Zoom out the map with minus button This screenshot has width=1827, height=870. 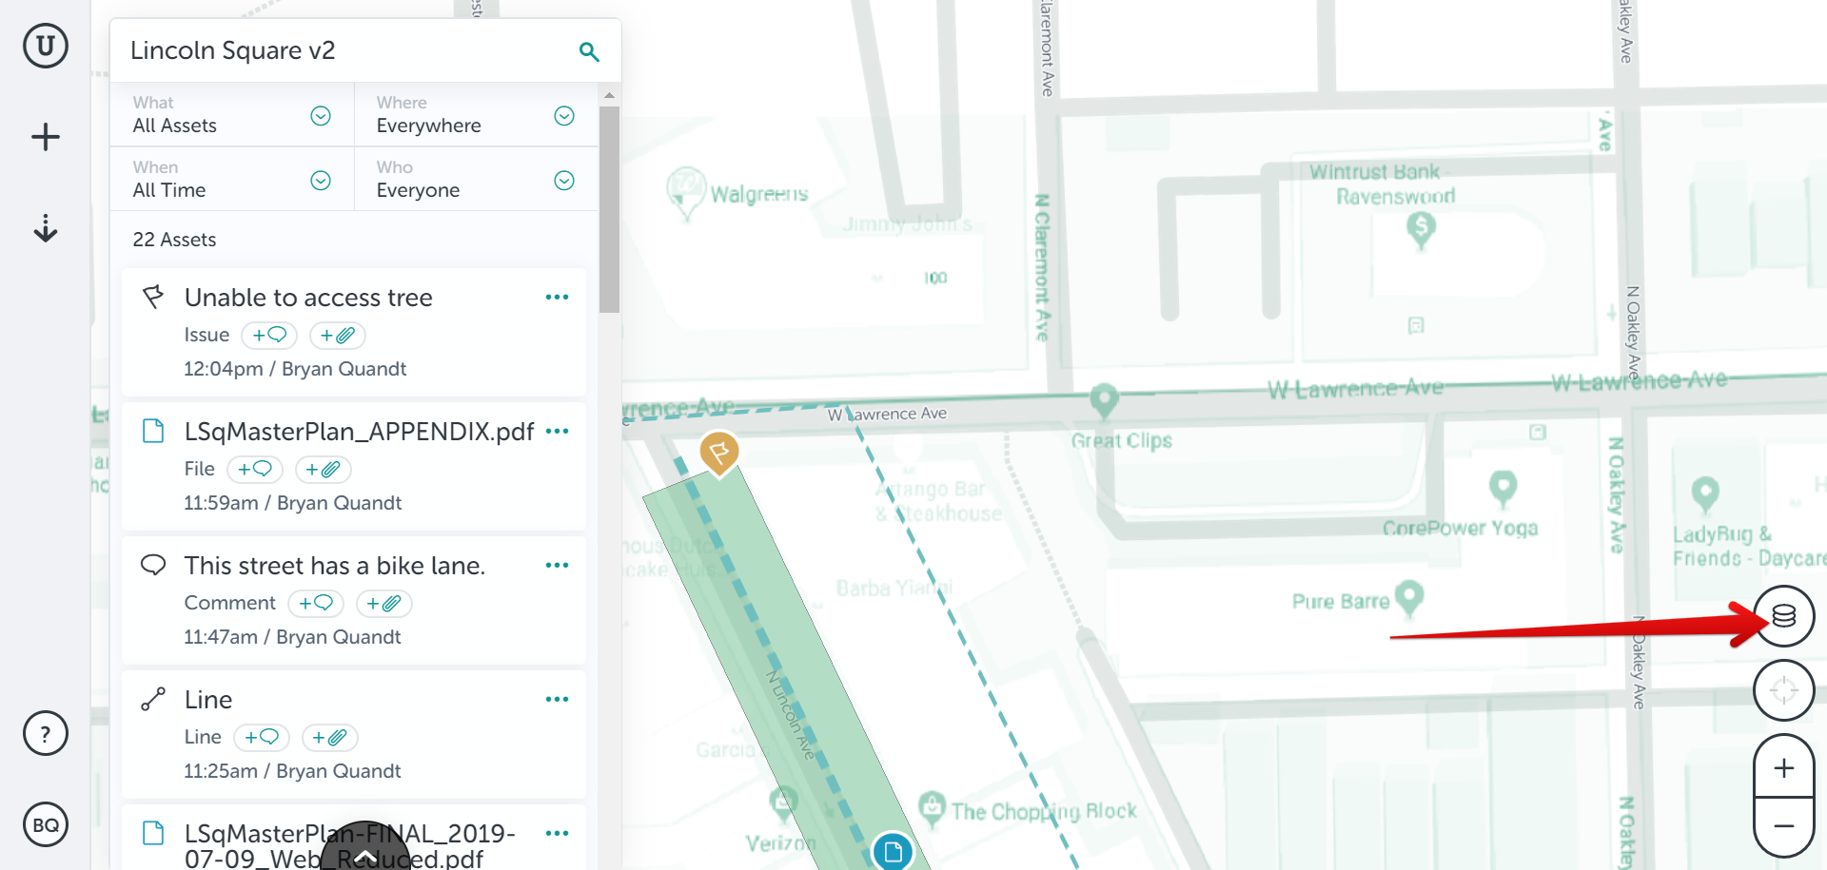click(1784, 826)
